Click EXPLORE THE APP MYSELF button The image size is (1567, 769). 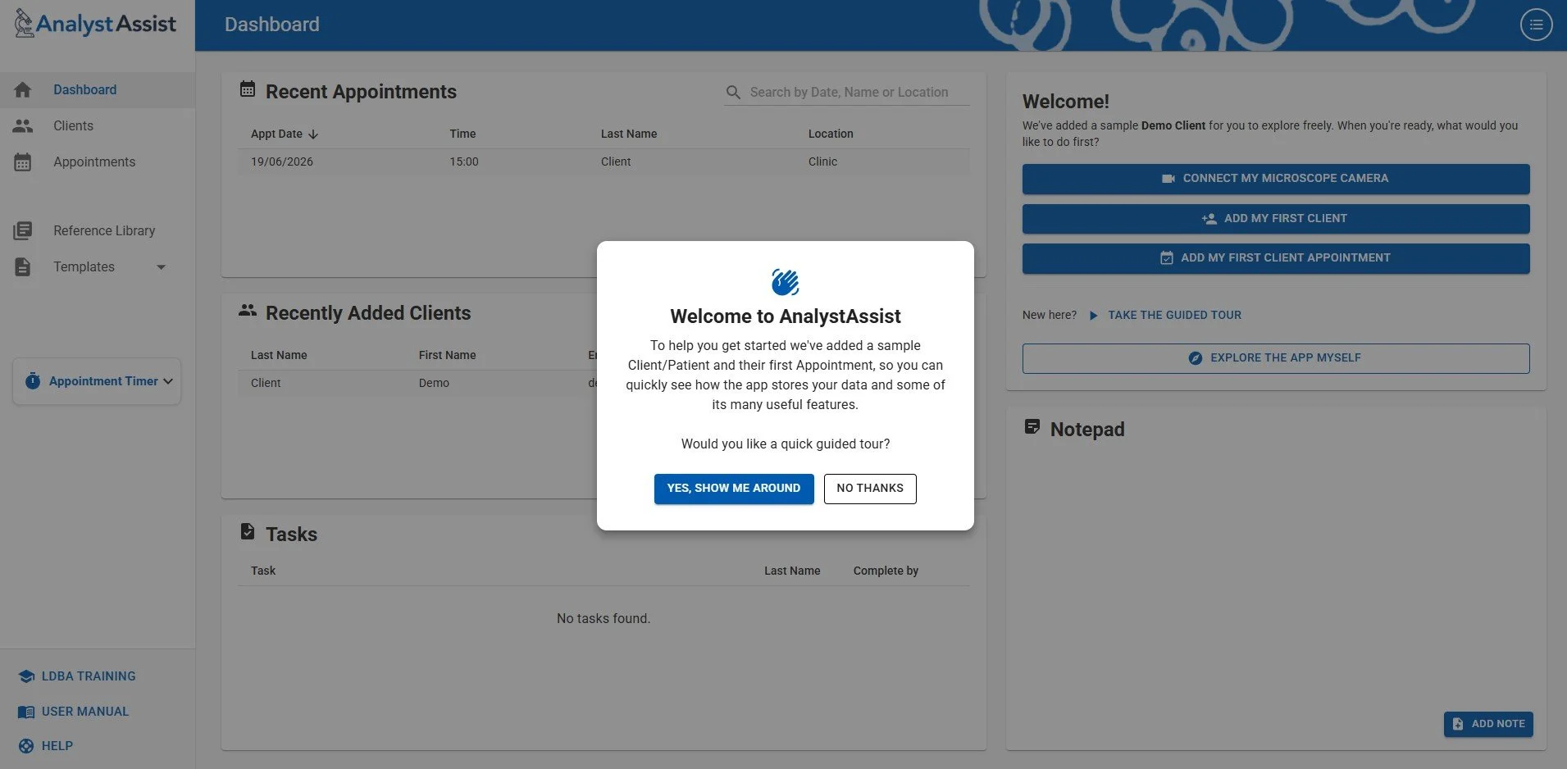point(1276,358)
